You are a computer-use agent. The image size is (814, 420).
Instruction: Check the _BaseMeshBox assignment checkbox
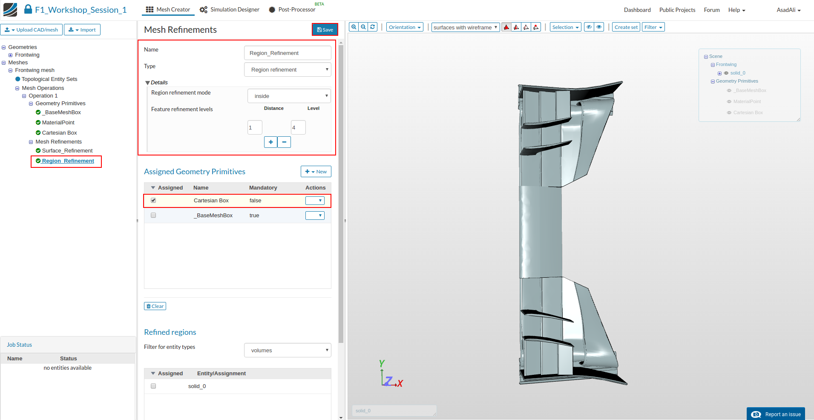[153, 215]
